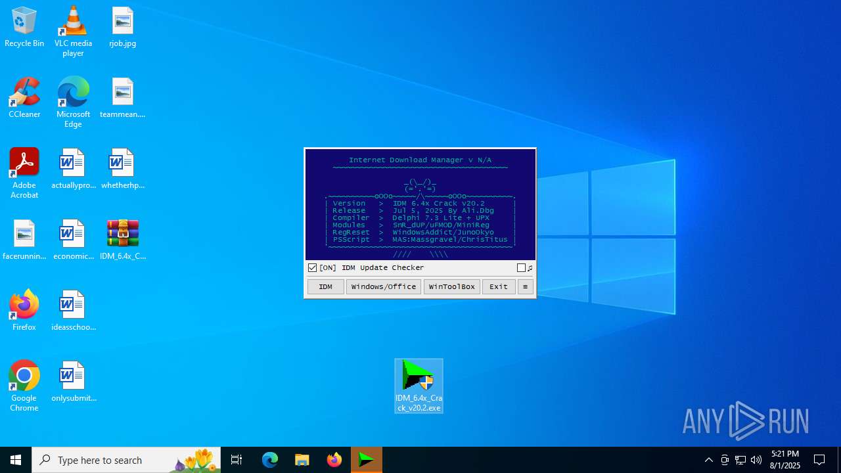841x473 pixels.
Task: Click the Windows/Office button
Action: 384,287
